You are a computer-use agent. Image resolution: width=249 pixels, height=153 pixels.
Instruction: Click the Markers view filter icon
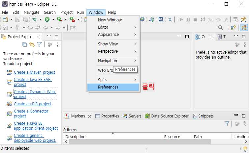tap(227, 124)
